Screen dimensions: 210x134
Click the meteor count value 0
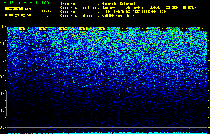pyautogui.click(x=47, y=15)
